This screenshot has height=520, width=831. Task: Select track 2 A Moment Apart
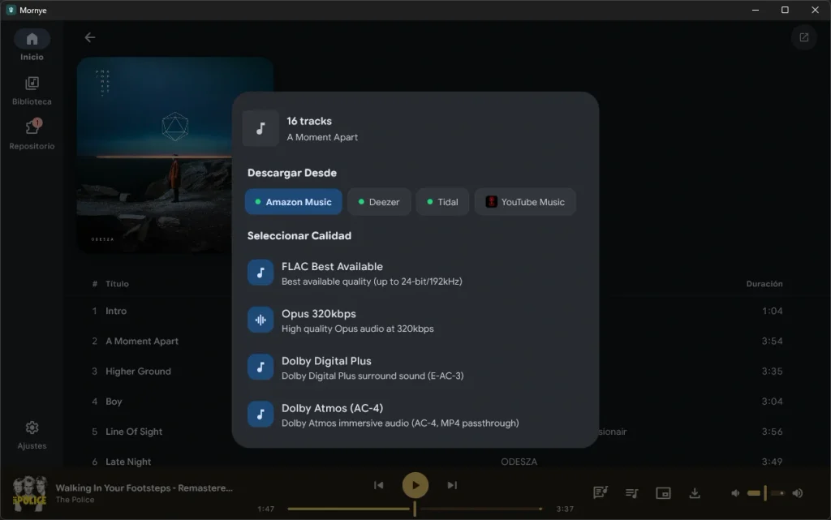tap(437, 341)
